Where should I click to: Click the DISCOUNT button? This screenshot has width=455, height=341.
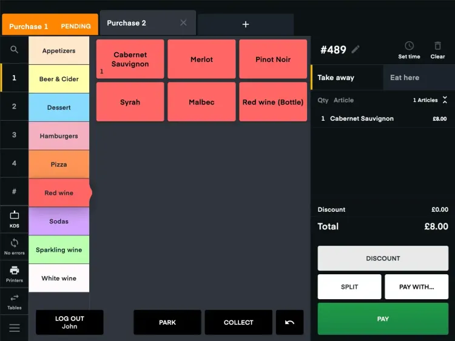[x=383, y=258]
